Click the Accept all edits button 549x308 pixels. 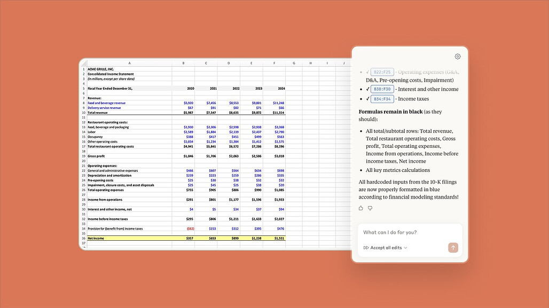(x=386, y=248)
